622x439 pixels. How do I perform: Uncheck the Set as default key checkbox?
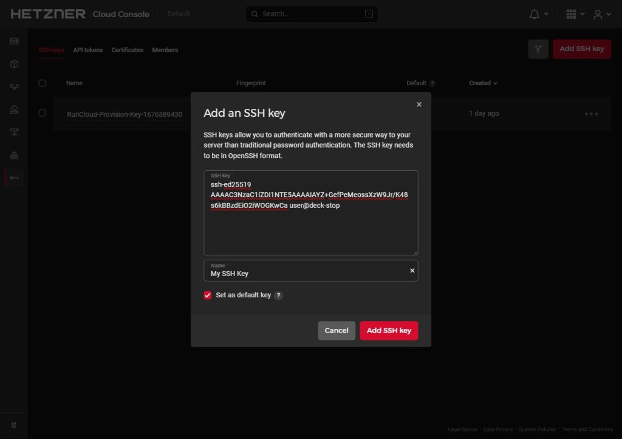208,296
